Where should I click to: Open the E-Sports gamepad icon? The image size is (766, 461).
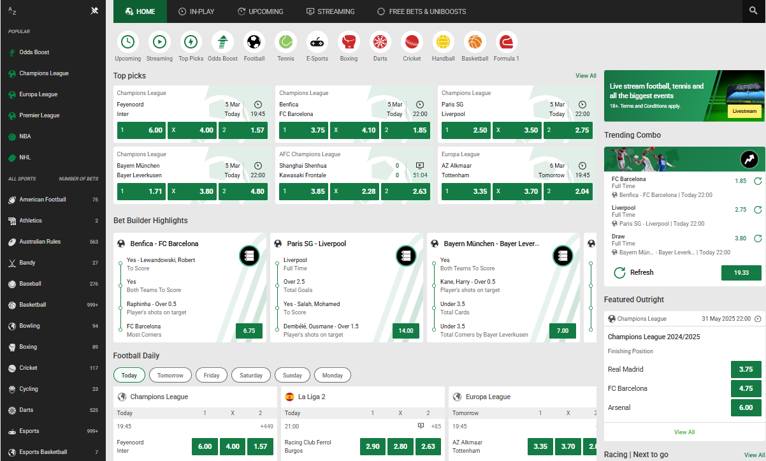(x=317, y=42)
